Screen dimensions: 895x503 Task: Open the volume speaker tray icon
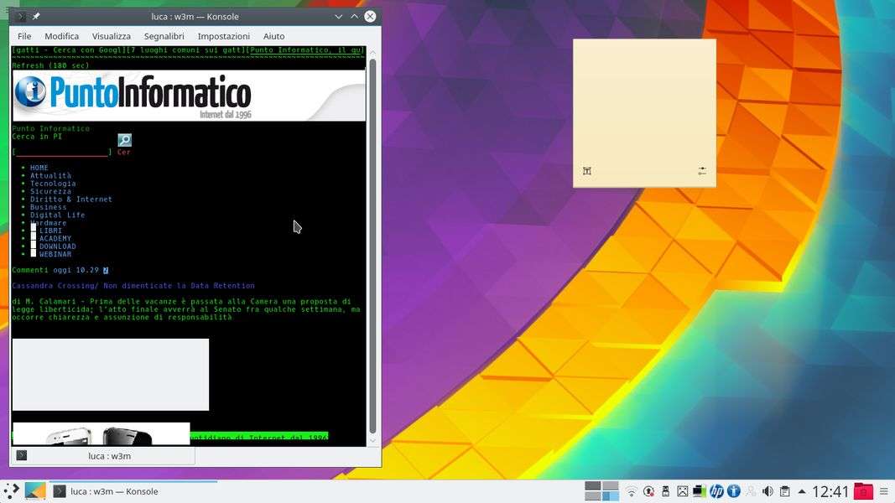(768, 491)
